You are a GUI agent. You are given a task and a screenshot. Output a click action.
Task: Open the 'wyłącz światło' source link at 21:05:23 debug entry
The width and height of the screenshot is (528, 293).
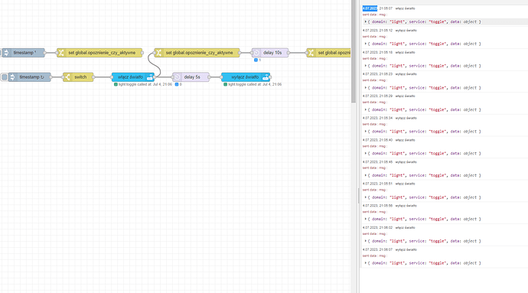coord(406,74)
